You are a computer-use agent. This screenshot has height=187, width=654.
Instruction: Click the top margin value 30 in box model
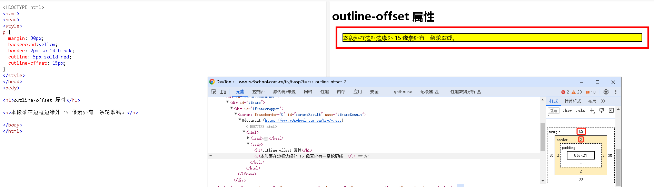581,132
